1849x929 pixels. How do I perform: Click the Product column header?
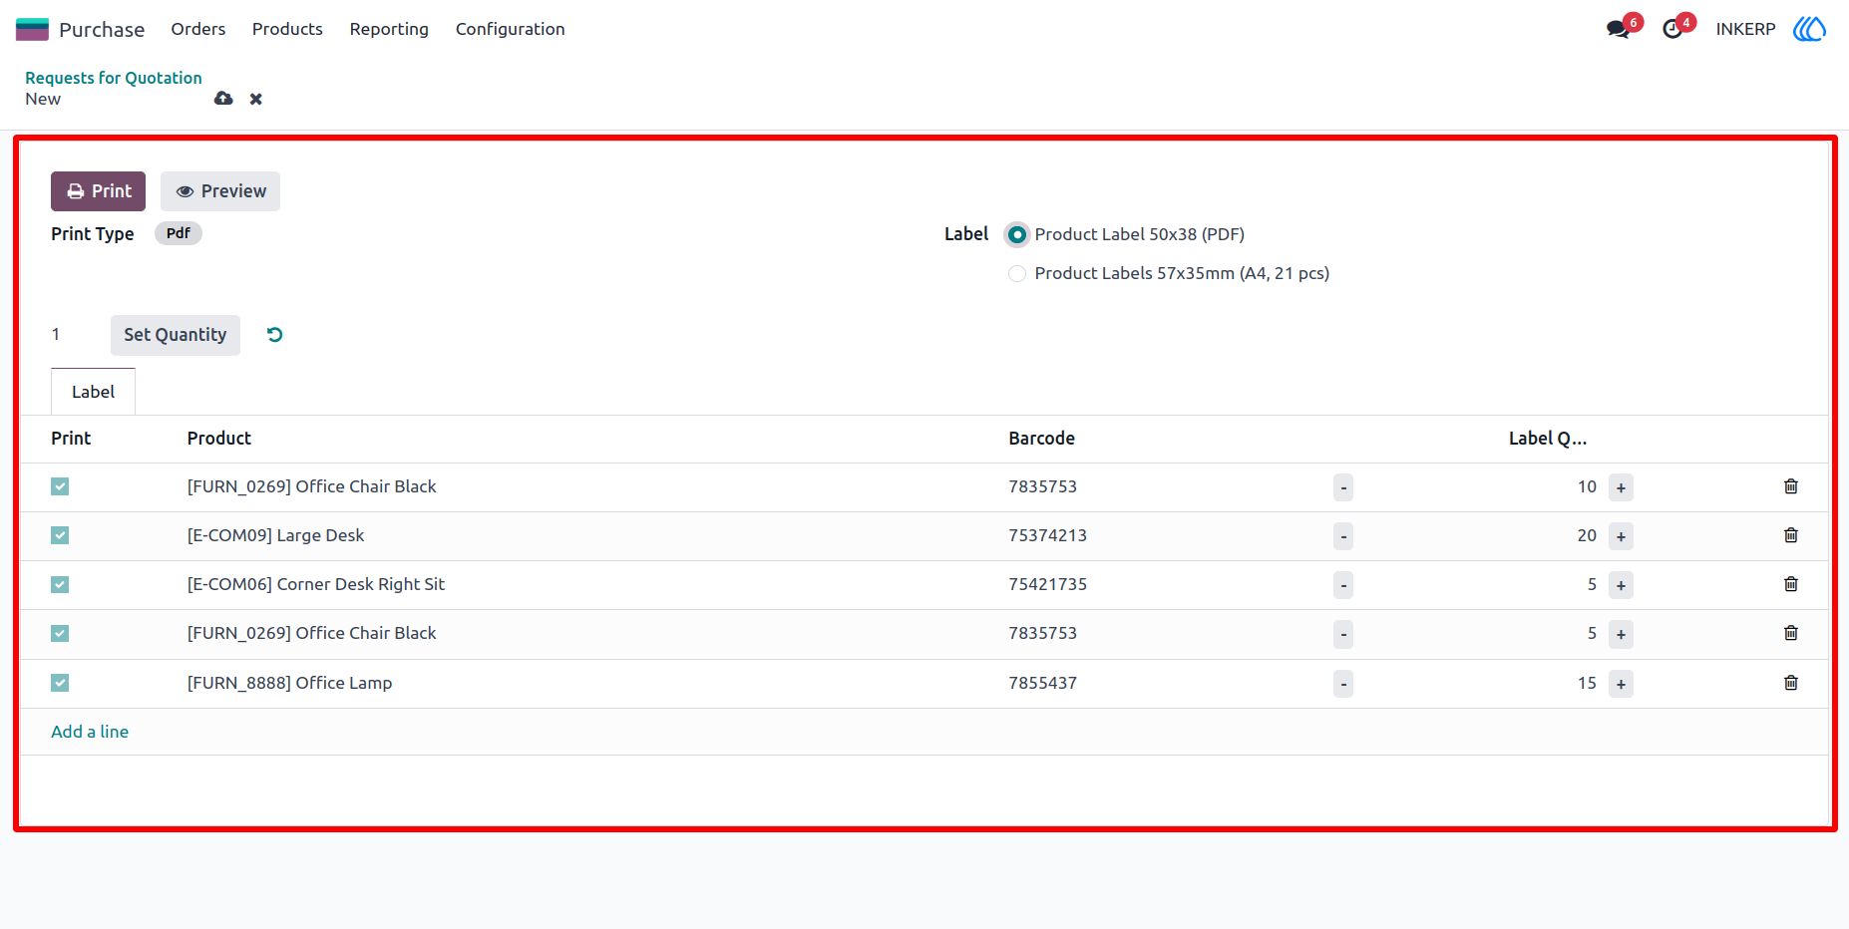coord(219,439)
